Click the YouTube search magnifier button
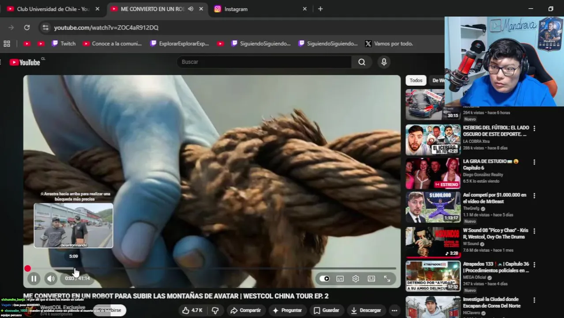The width and height of the screenshot is (564, 318). click(362, 62)
